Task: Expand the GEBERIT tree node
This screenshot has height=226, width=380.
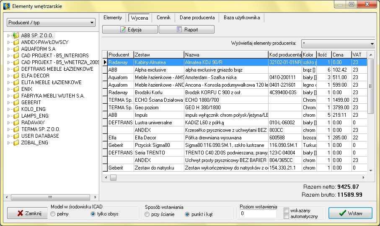Action: click(x=9, y=103)
